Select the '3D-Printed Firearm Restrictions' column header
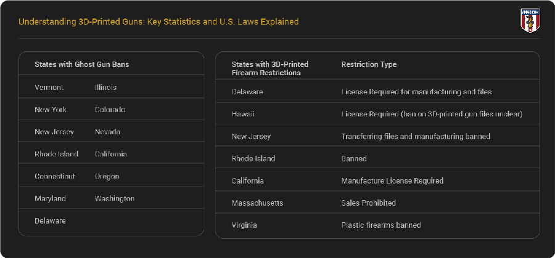Viewport: 555px width, 258px height. pyautogui.click(x=269, y=68)
